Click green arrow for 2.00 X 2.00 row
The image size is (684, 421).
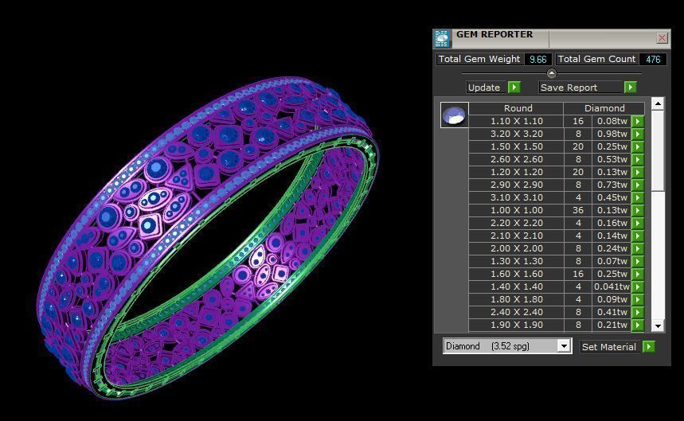(x=638, y=248)
